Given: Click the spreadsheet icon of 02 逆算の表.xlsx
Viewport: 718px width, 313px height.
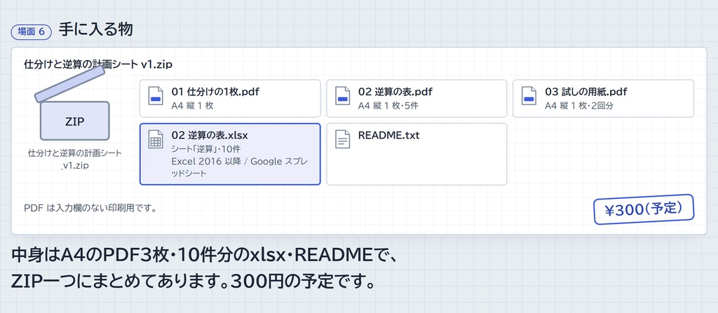Looking at the screenshot, I should (156, 139).
